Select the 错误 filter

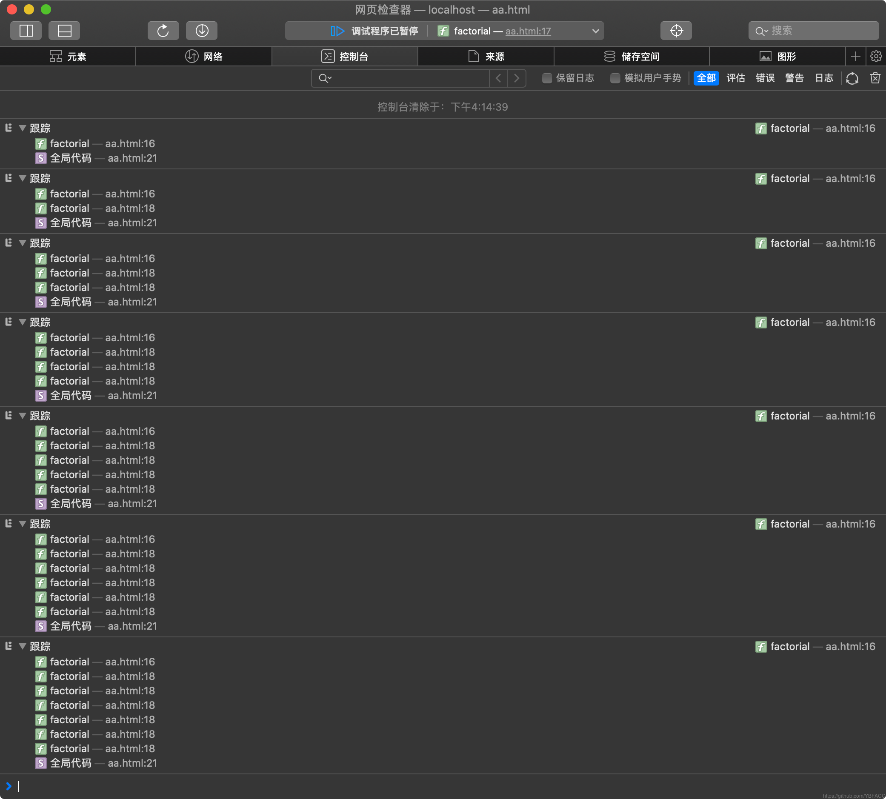point(765,78)
